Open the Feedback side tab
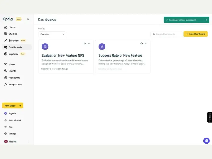 210,117
